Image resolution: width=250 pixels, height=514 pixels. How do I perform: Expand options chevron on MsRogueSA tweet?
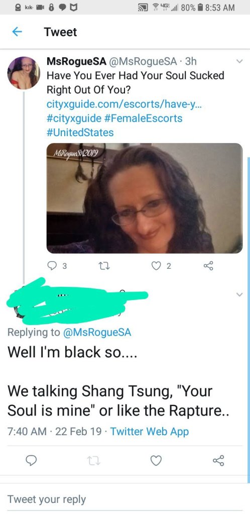pyautogui.click(x=239, y=61)
